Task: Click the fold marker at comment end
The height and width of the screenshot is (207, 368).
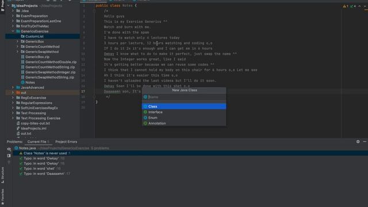Action: [94, 97]
